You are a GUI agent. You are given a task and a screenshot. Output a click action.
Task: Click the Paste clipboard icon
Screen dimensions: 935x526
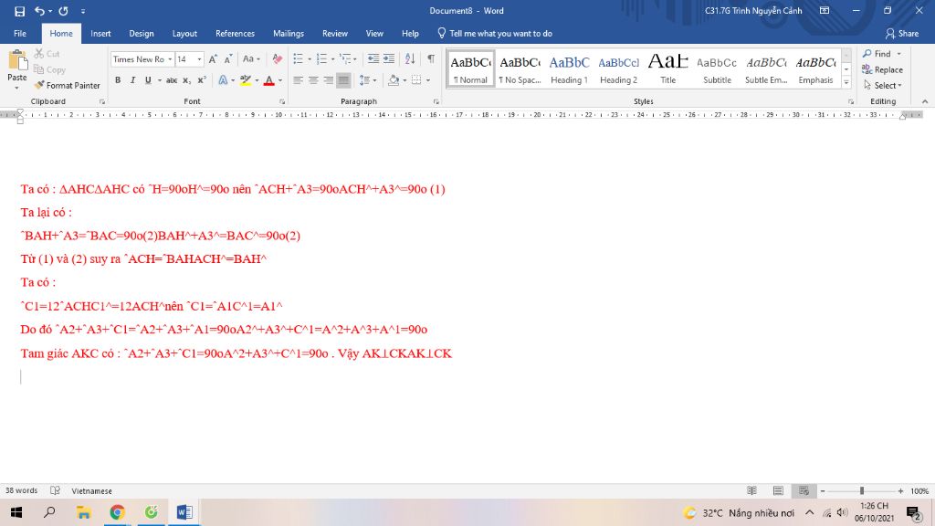coord(17,61)
